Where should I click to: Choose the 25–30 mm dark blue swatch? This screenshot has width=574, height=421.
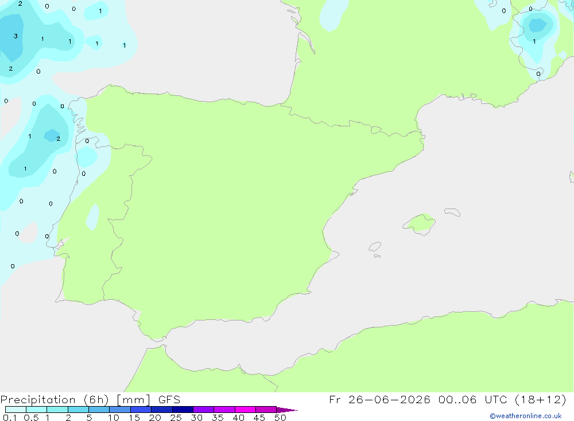click(x=183, y=410)
